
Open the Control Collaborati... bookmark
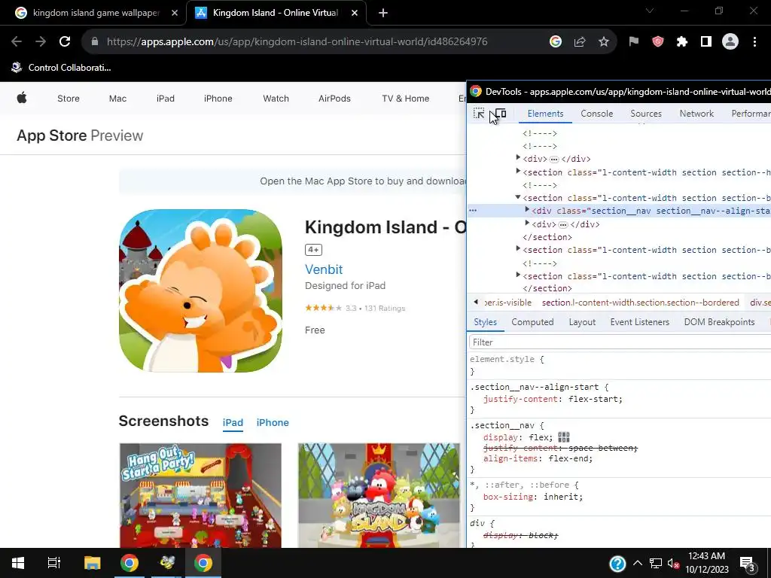point(62,67)
